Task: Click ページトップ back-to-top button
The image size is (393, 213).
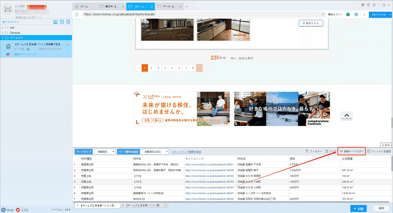Action: (346, 116)
